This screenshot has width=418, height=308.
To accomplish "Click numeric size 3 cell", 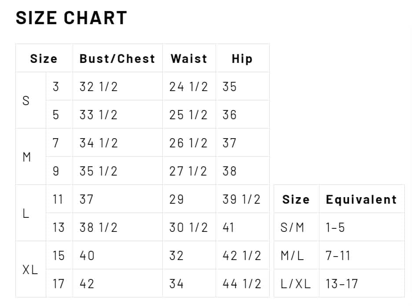I will coord(56,87).
